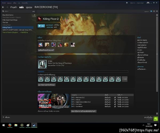160x133 pixels.
Task: Click the achievement progress bar
Action: coord(83,72)
